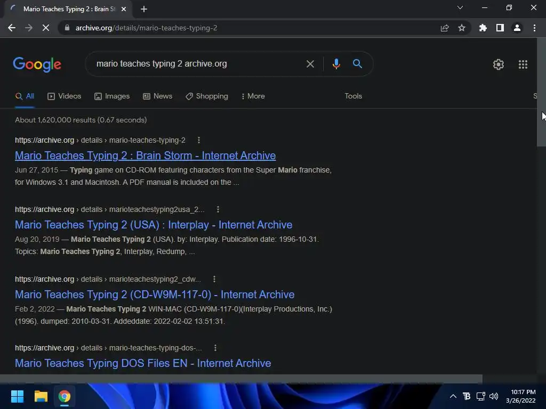Show hidden system tray icons
Screen dimensions: 546x409
click(453, 396)
